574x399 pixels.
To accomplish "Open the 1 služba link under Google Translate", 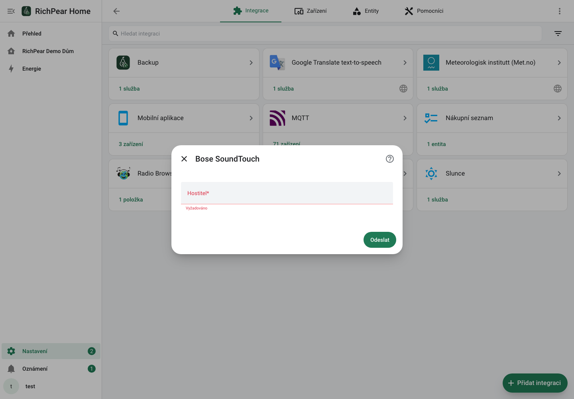I will [283, 89].
